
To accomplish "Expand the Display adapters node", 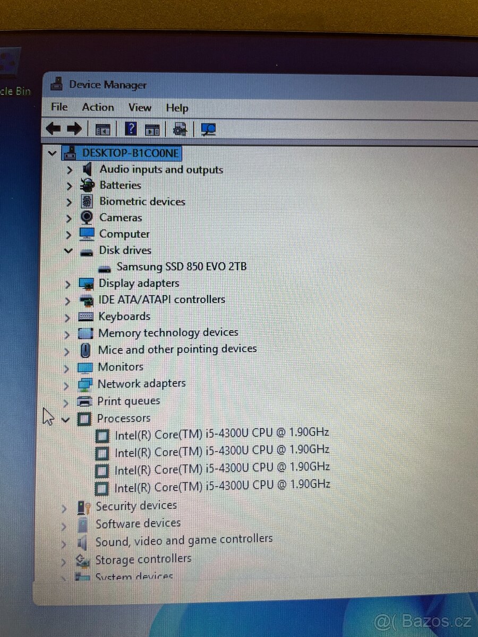I will point(69,283).
